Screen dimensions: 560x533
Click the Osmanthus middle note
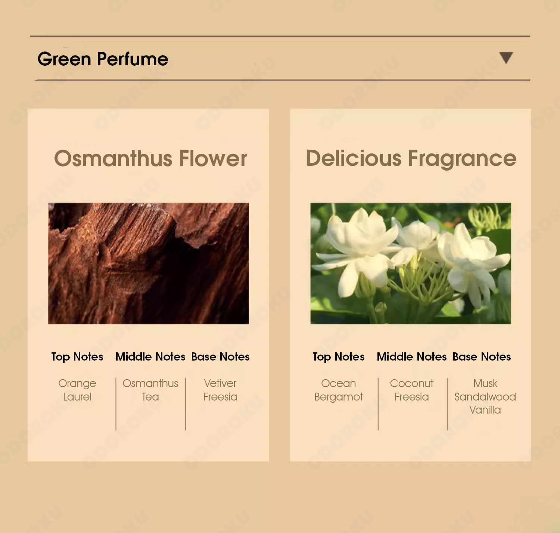pyautogui.click(x=150, y=383)
